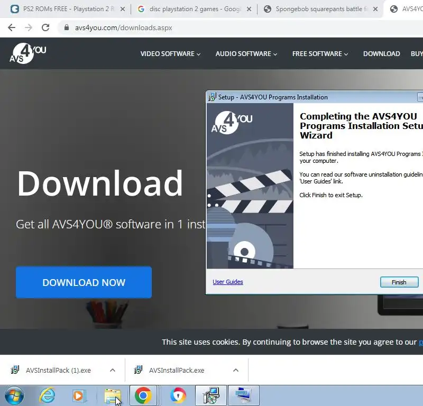Screen dimensions: 423x406
Task: Expand the FREE SOFTWARE menu
Action: coord(320,54)
